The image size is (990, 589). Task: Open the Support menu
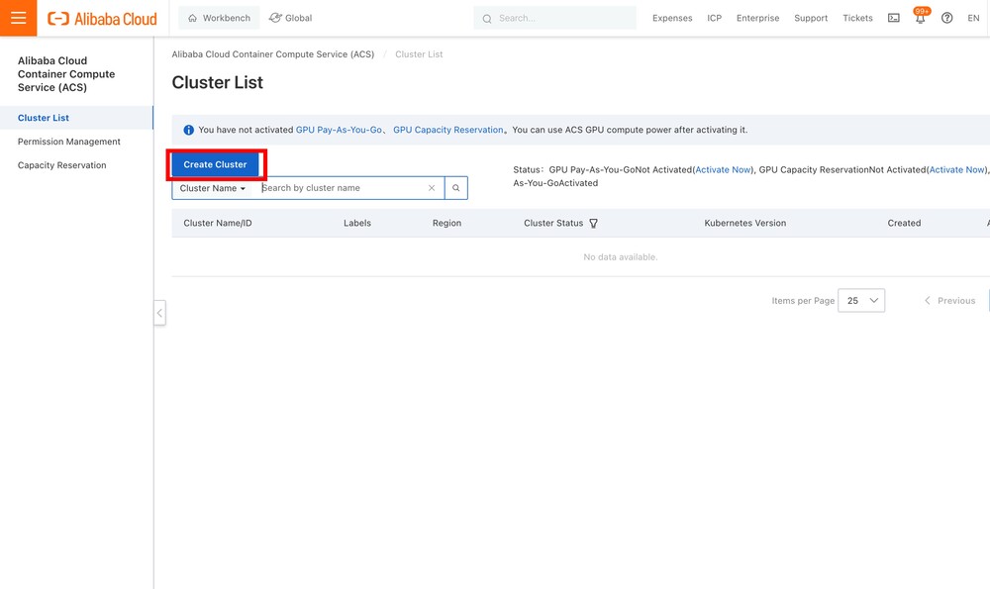pos(811,18)
